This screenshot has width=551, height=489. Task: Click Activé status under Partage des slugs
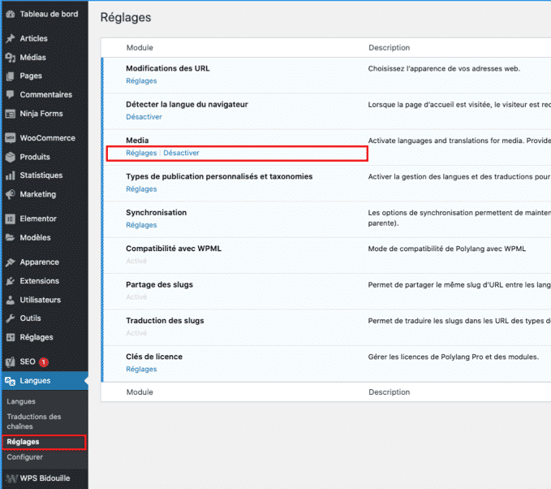tap(136, 297)
